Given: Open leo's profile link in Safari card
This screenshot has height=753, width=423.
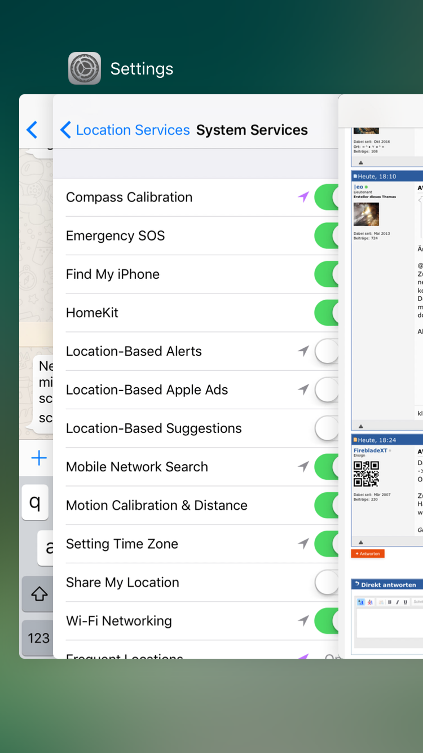Looking at the screenshot, I should tap(358, 187).
